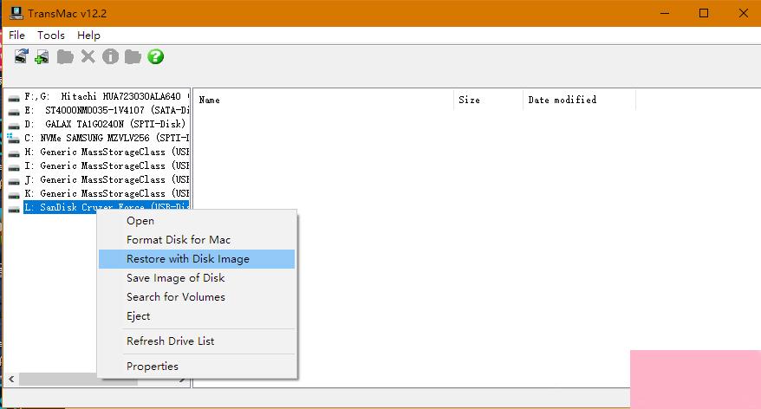Select drive I: Generic MassStorageClass

(x=107, y=166)
